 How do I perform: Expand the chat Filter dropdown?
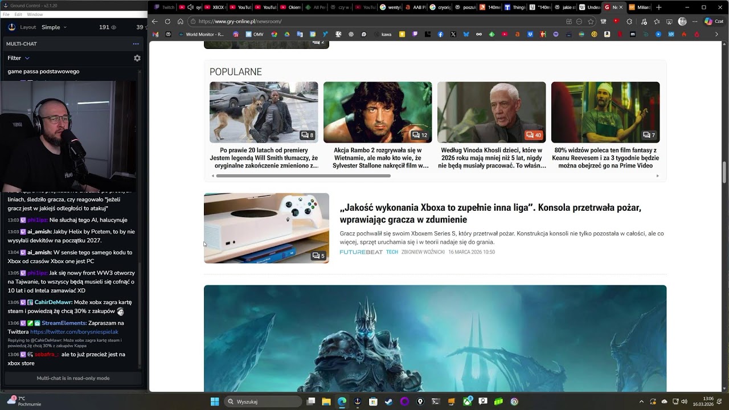click(18, 58)
